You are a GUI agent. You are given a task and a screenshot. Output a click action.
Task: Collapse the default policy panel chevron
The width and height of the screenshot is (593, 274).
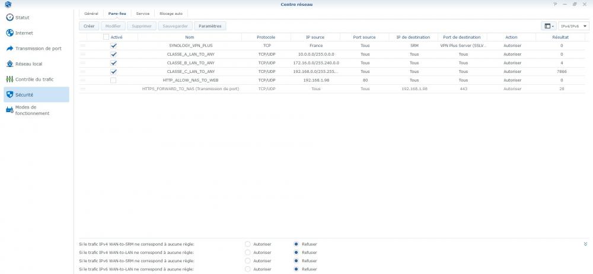pos(585,244)
